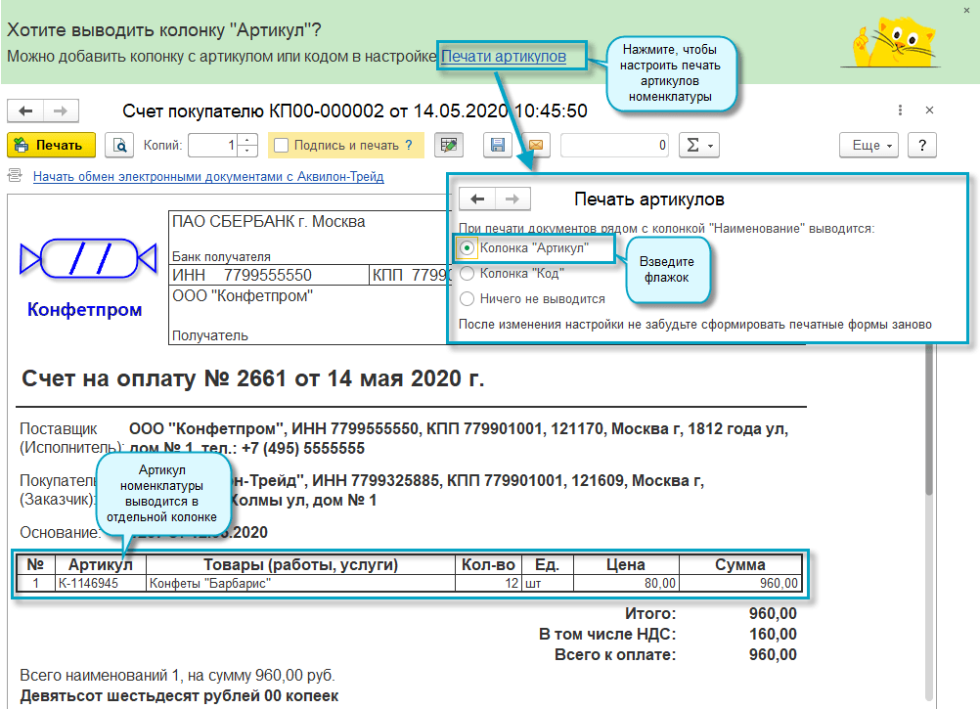Viewport: 980px width, 709px height.
Task: Decrease the copies count with down arrow
Action: click(248, 151)
